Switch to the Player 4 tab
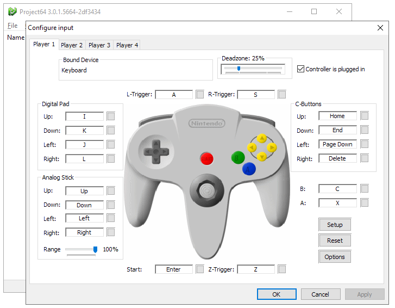Viewport: 395px width, 308px height. coord(127,45)
